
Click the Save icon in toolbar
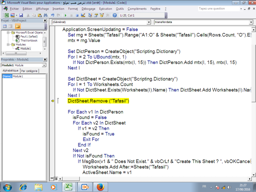[21, 15]
